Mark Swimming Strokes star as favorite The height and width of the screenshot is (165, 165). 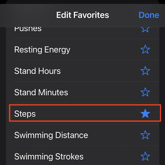click(x=145, y=156)
